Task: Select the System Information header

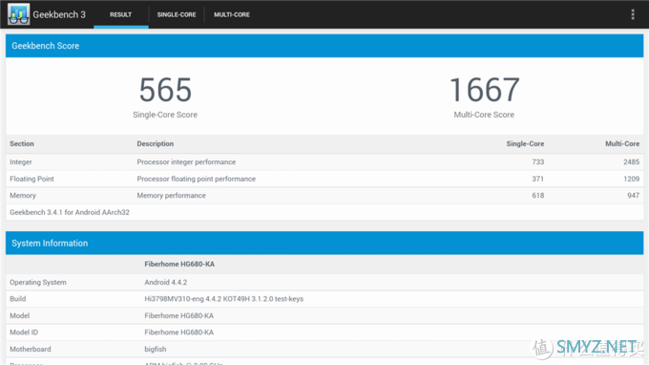Action: point(324,243)
